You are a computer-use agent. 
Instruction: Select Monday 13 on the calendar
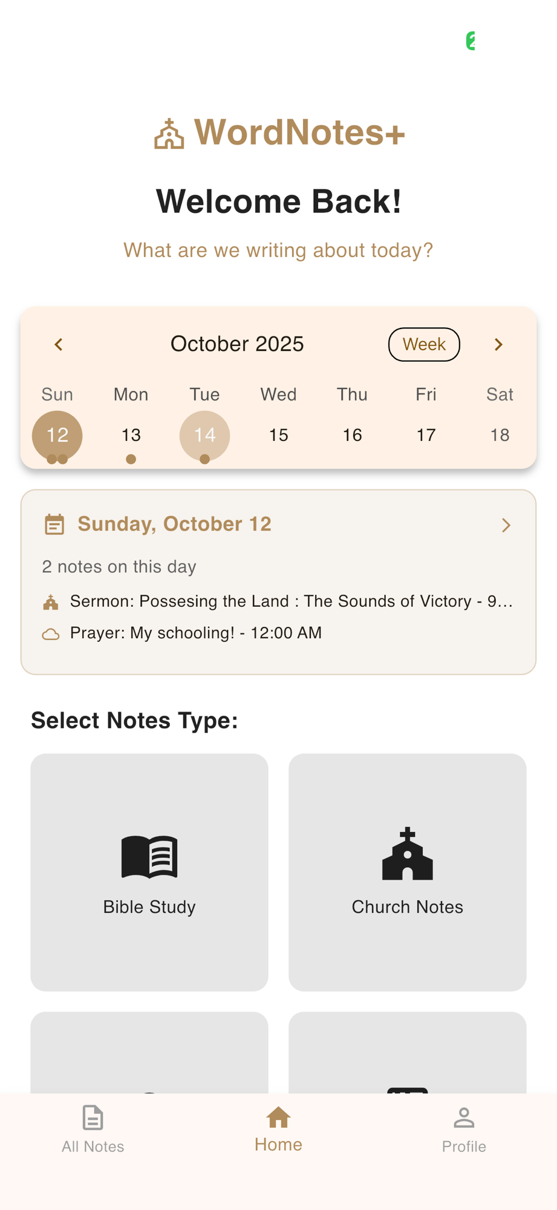[131, 436]
